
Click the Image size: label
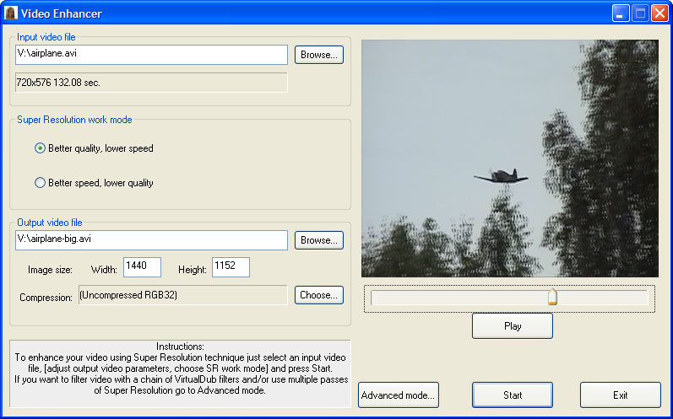(x=50, y=270)
